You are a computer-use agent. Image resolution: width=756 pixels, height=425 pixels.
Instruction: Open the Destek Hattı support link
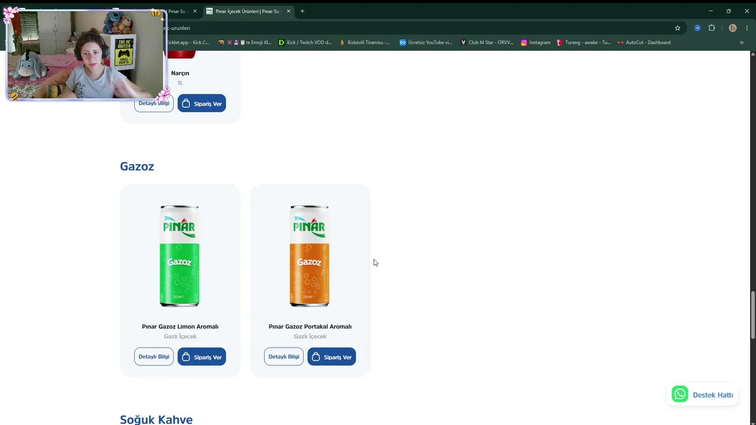pos(702,394)
